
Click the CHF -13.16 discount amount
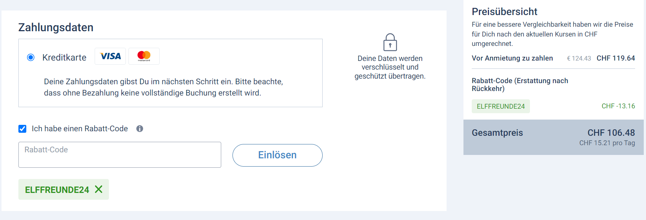pos(618,106)
